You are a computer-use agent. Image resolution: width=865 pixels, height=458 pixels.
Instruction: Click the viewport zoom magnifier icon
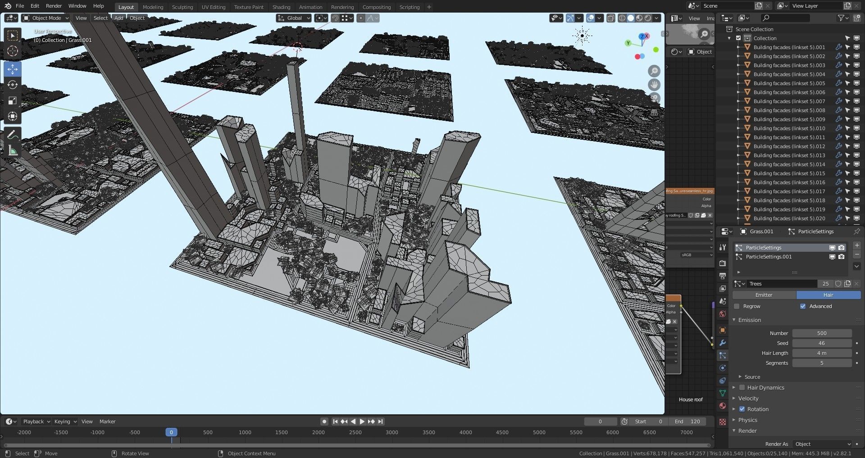point(654,71)
